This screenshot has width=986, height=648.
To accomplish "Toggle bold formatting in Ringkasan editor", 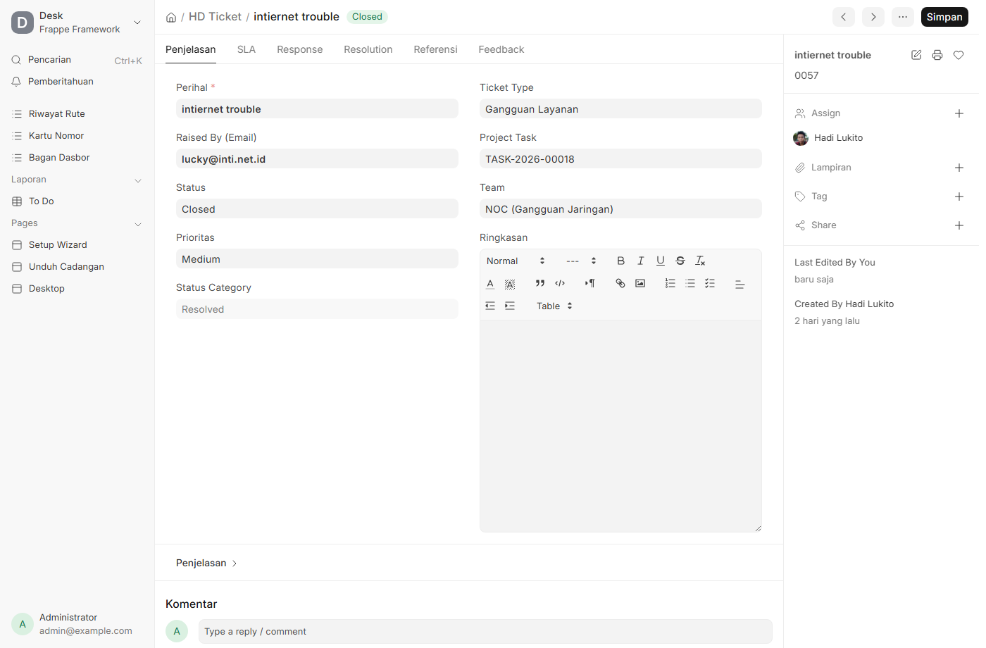I will [620, 261].
